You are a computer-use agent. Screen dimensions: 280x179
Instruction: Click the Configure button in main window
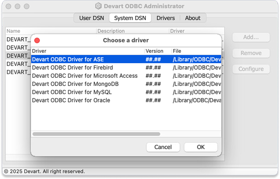pos(251,69)
